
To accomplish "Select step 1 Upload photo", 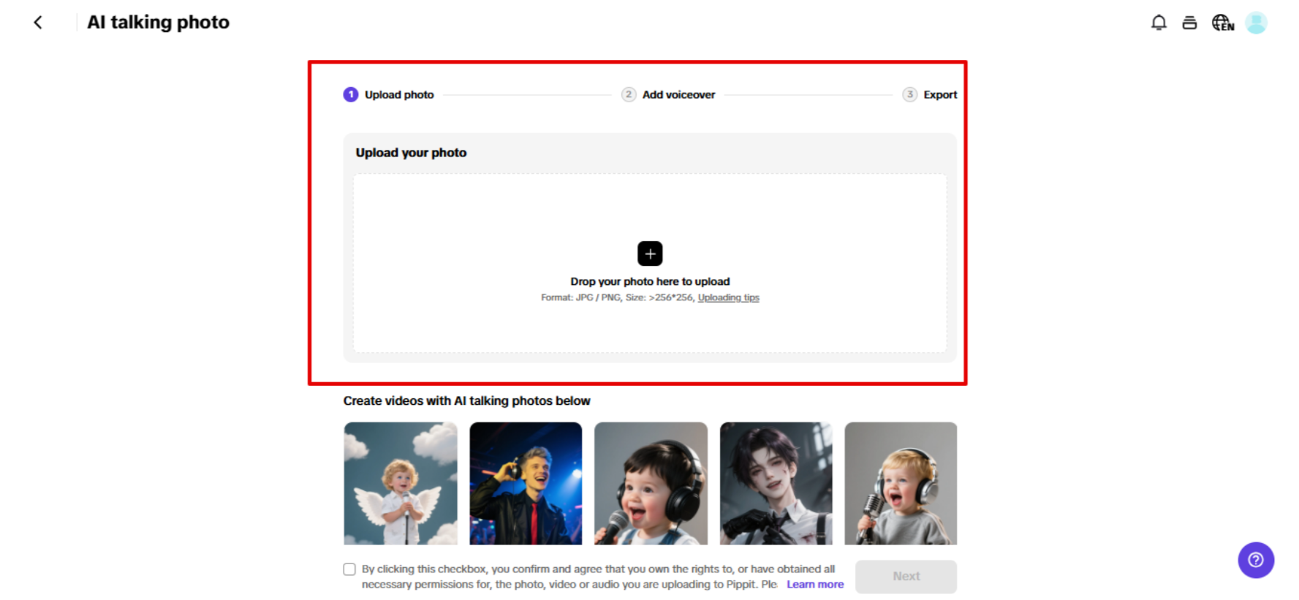I will pos(389,94).
